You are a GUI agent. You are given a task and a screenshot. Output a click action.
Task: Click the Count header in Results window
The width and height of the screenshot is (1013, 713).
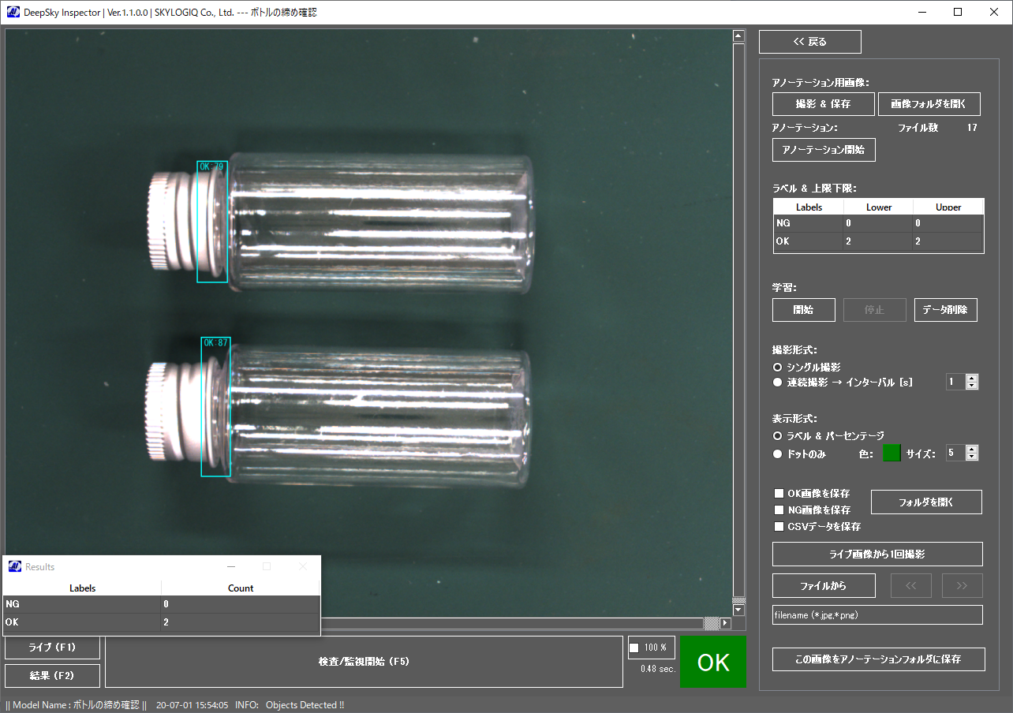241,588
